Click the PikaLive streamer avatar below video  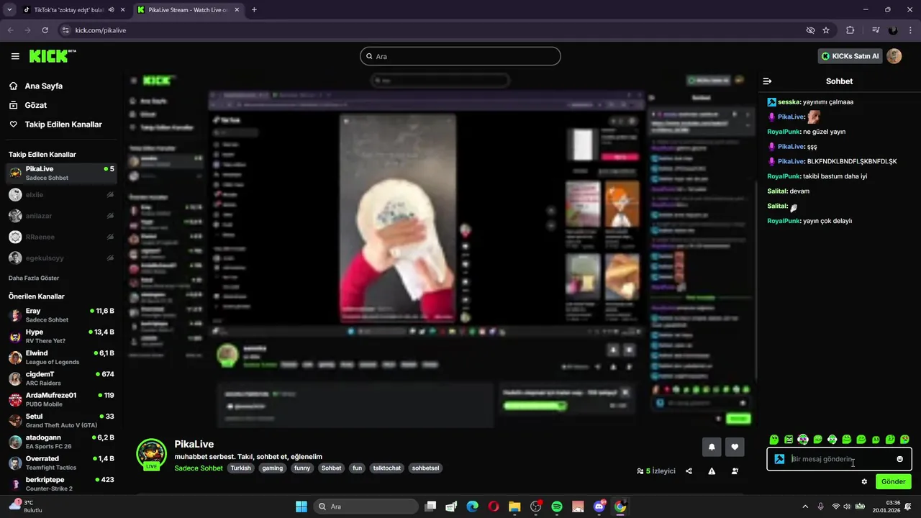(152, 454)
